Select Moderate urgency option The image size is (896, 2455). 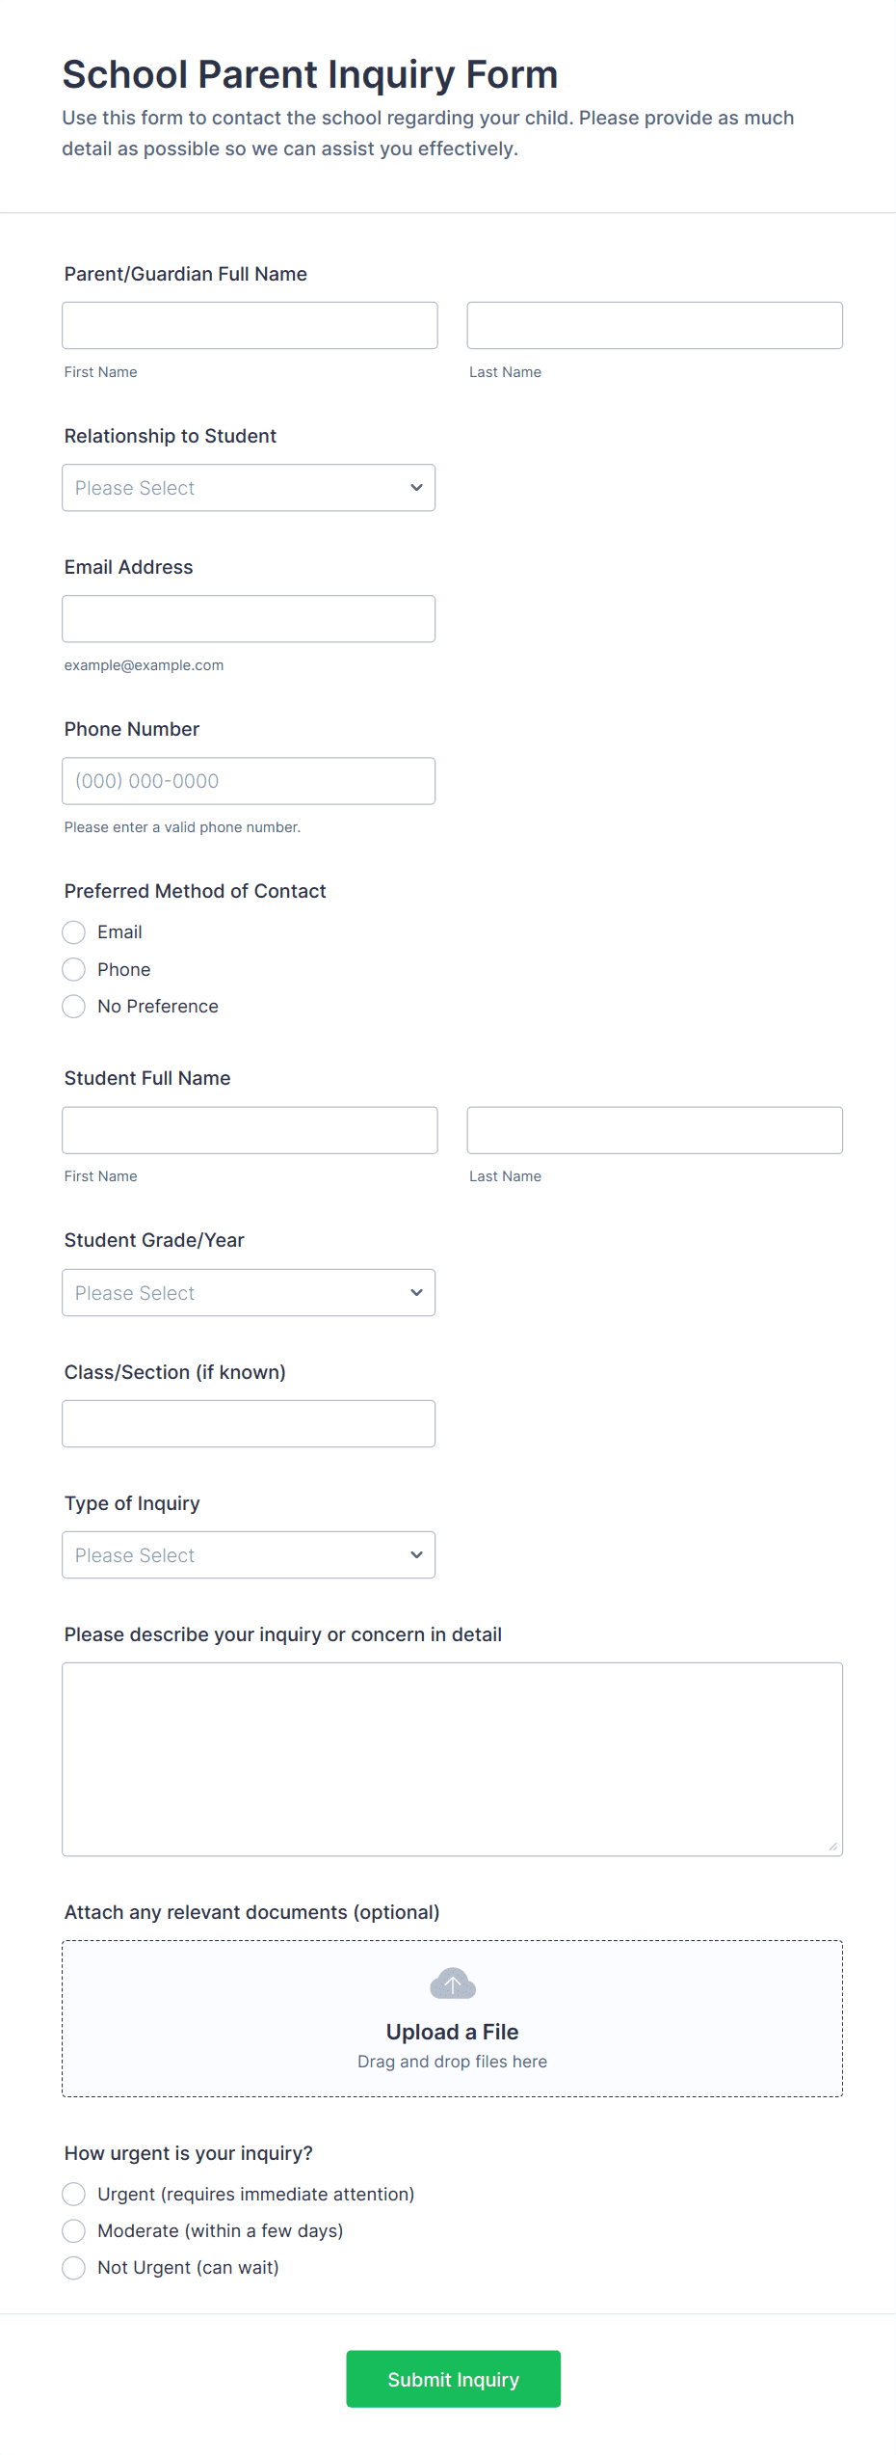74,2230
